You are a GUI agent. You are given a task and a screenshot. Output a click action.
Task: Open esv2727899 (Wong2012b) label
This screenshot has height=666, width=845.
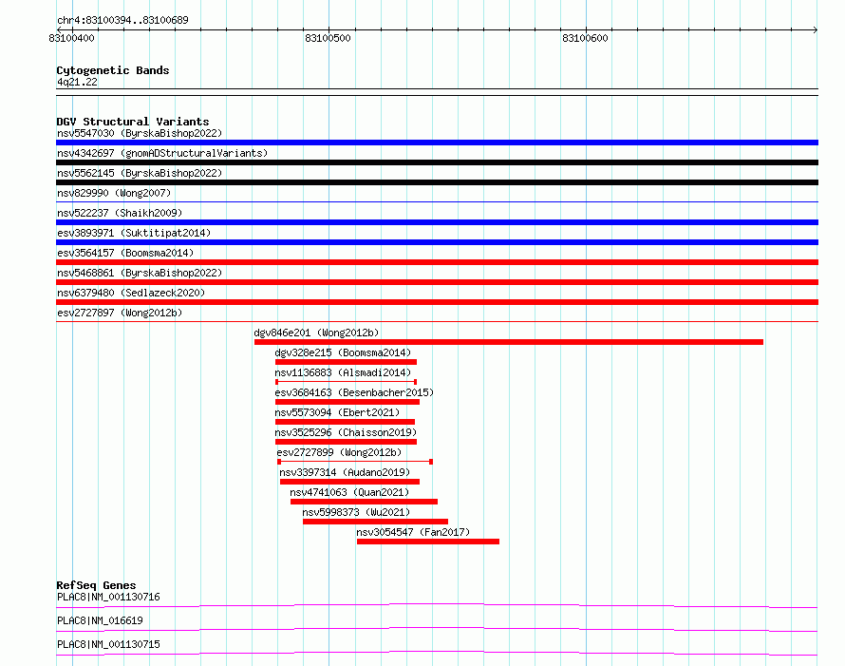click(x=339, y=452)
